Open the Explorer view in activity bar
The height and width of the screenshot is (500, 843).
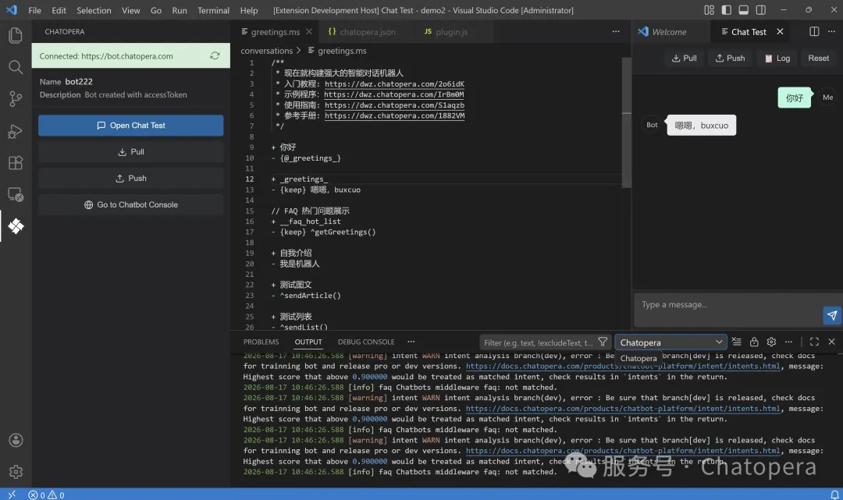16,35
